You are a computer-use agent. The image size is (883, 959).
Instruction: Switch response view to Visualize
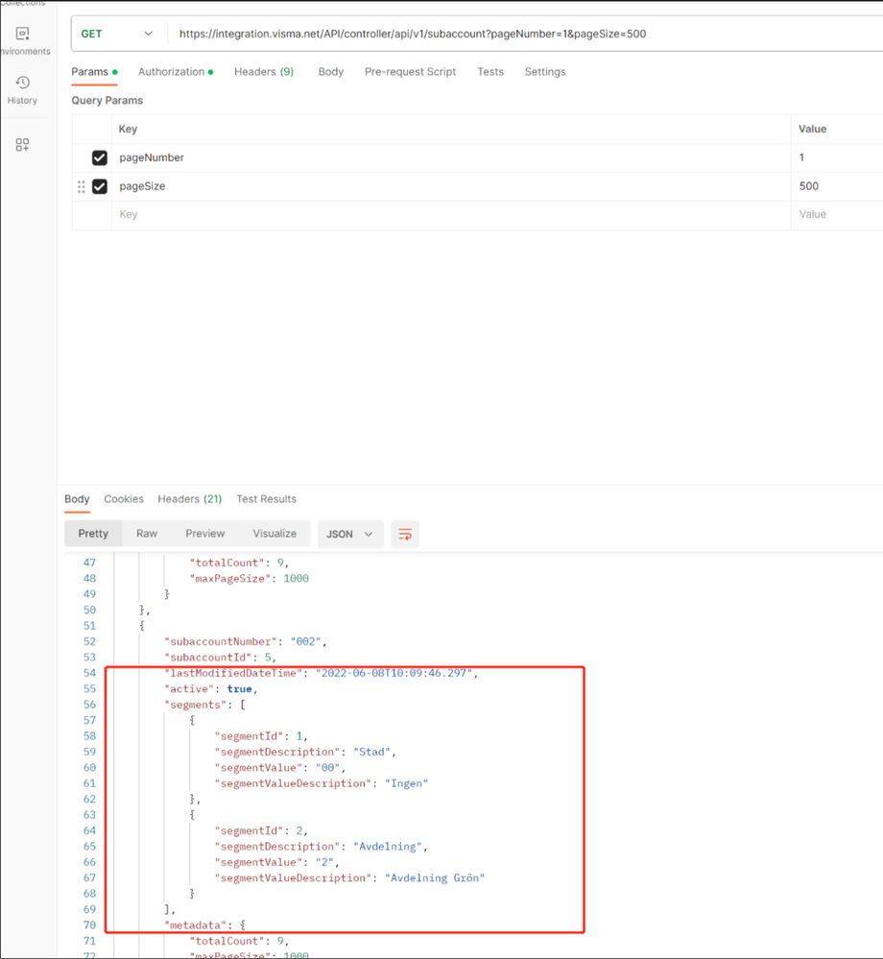click(274, 534)
